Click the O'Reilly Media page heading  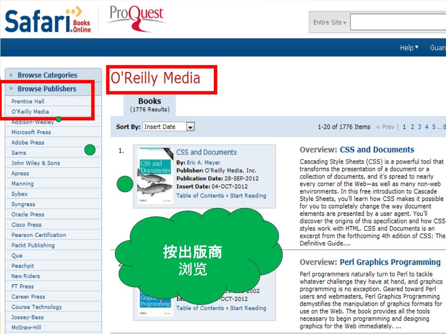[155, 78]
